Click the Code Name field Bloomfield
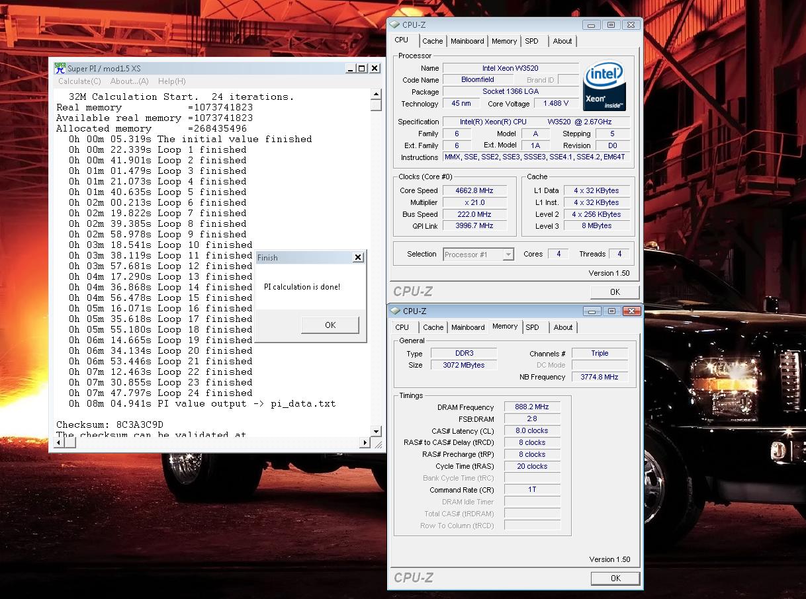This screenshot has width=806, height=599. point(477,79)
